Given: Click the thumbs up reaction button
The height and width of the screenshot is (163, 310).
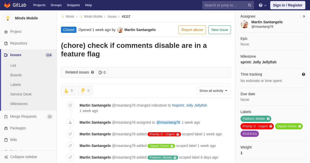Looking at the screenshot, I should click(68, 91).
